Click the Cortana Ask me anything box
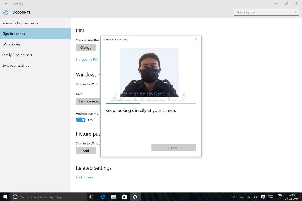 (x=48, y=197)
